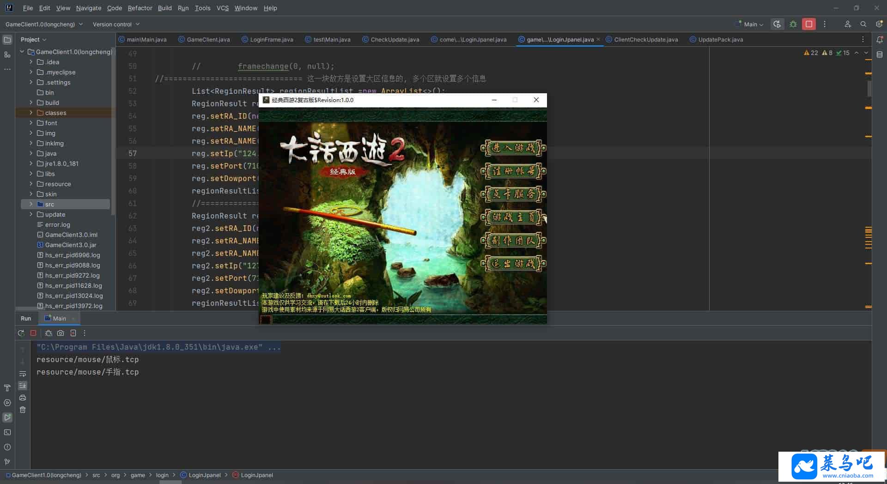
Task: Open the Project tool window icon
Action: click(x=7, y=40)
